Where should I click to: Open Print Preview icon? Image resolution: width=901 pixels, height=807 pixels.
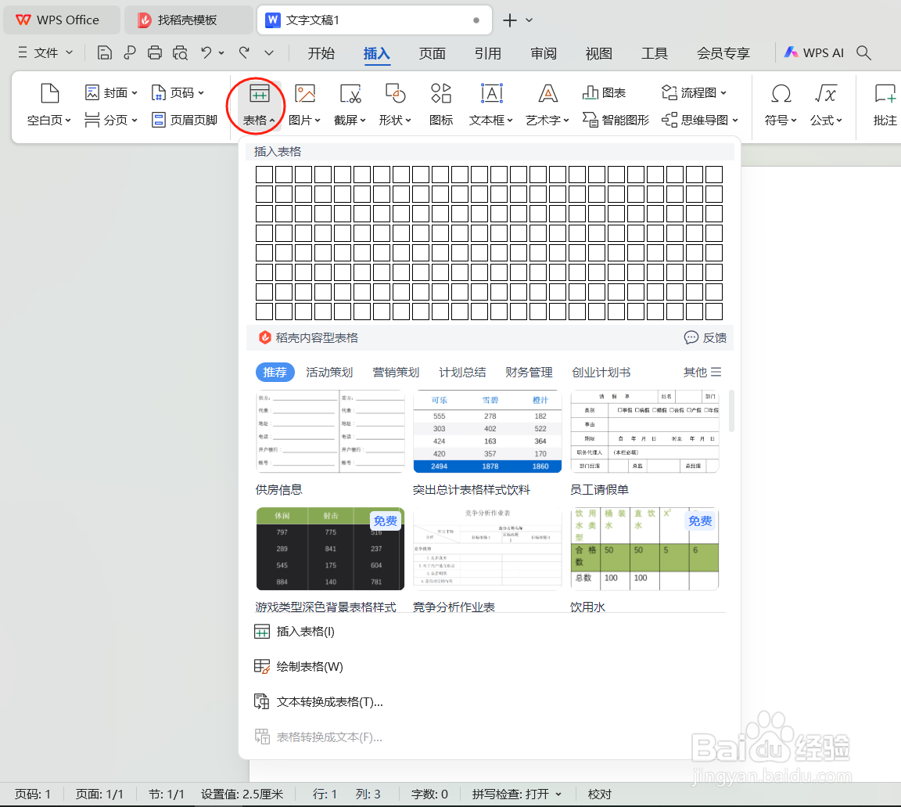click(180, 53)
